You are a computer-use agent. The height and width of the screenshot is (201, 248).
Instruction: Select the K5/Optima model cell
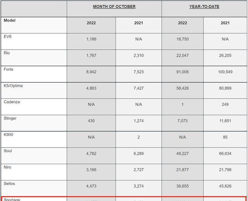(x=34, y=90)
